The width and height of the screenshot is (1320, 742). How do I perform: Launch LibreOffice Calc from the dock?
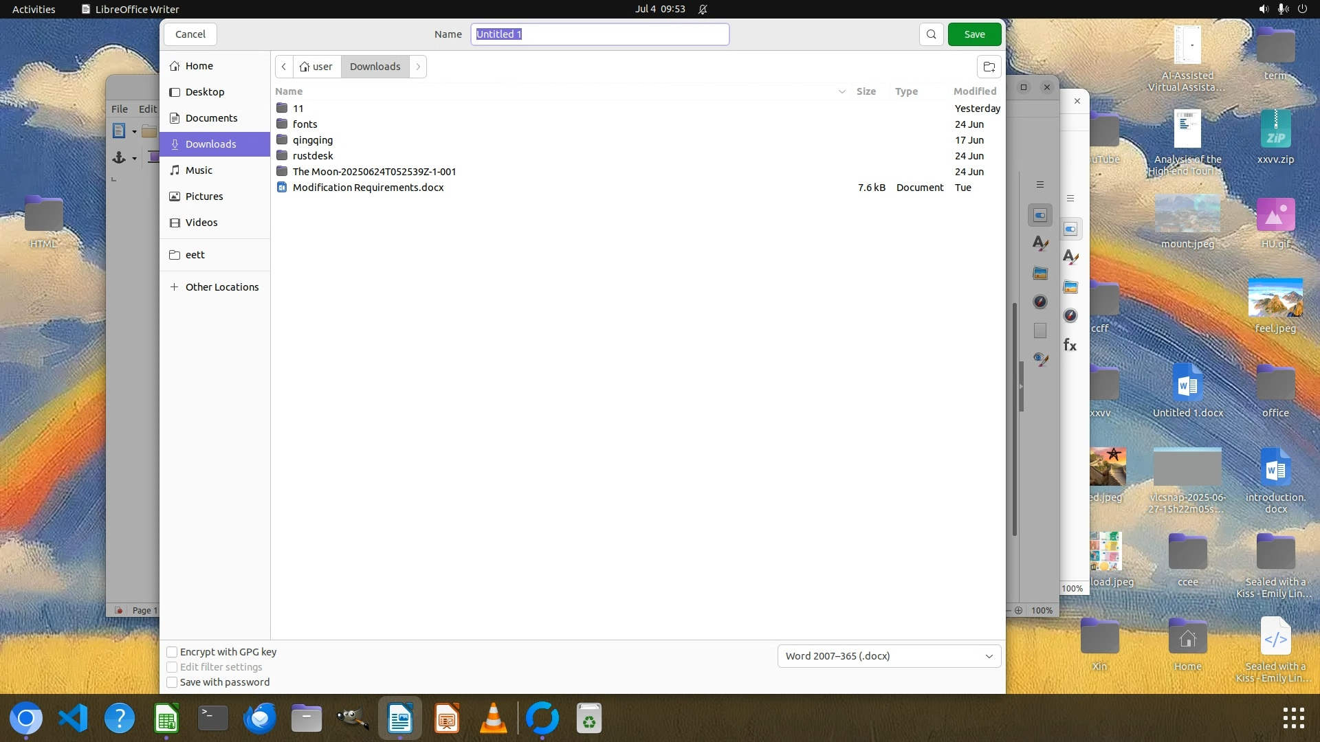click(x=166, y=719)
